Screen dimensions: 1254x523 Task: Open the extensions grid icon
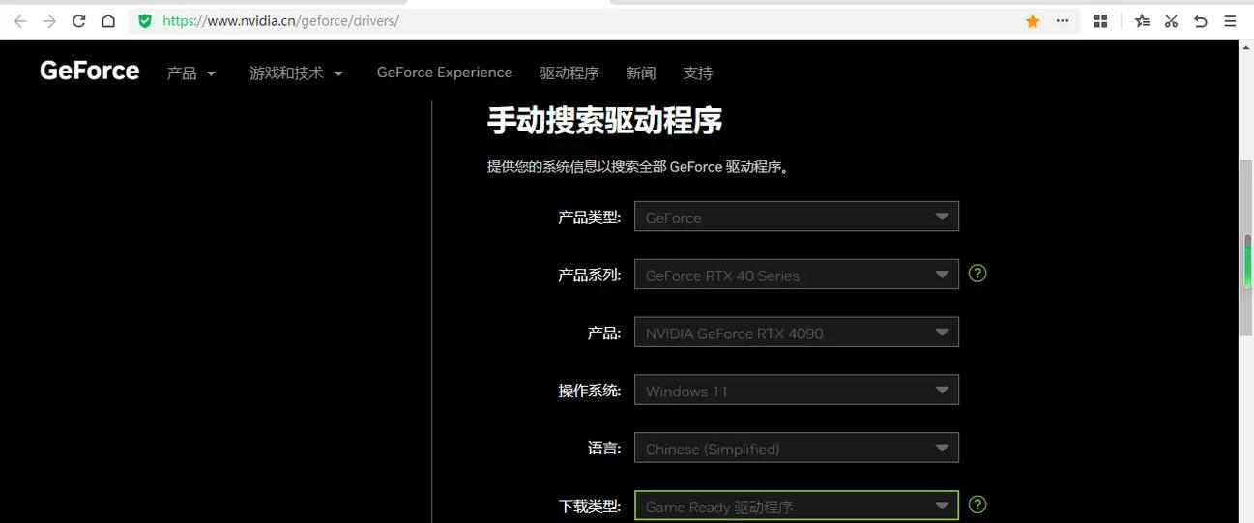1100,20
